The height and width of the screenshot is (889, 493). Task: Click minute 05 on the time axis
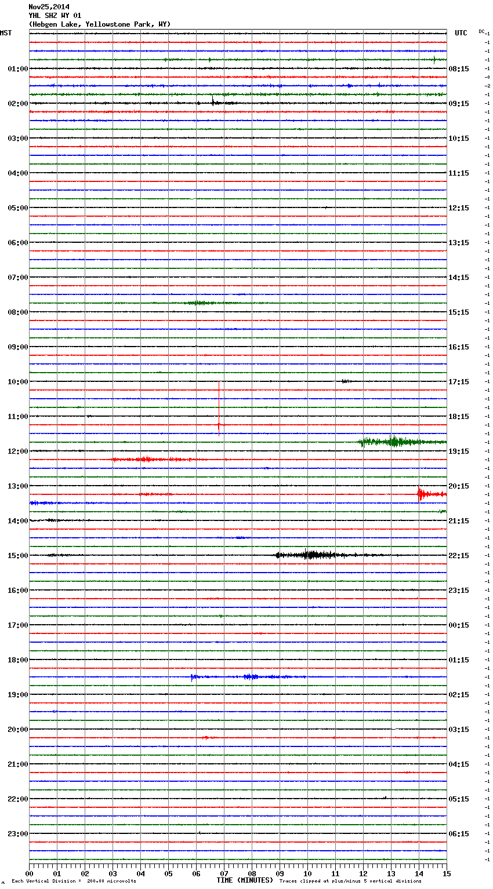pyautogui.click(x=168, y=873)
